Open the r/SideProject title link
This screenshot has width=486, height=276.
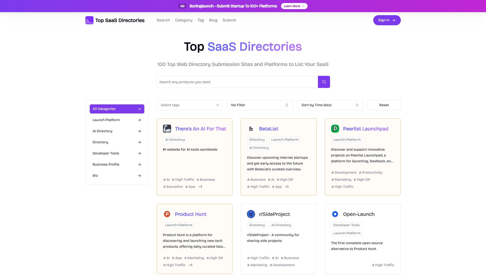pyautogui.click(x=274, y=214)
